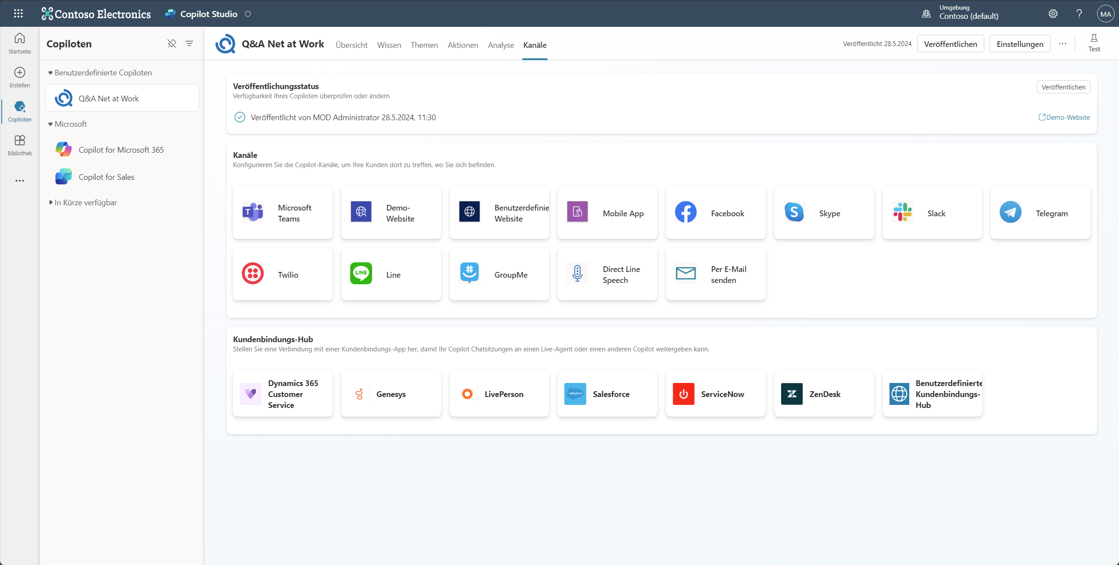Switch to the Analyse tab
Image resolution: width=1119 pixels, height=565 pixels.
(501, 45)
